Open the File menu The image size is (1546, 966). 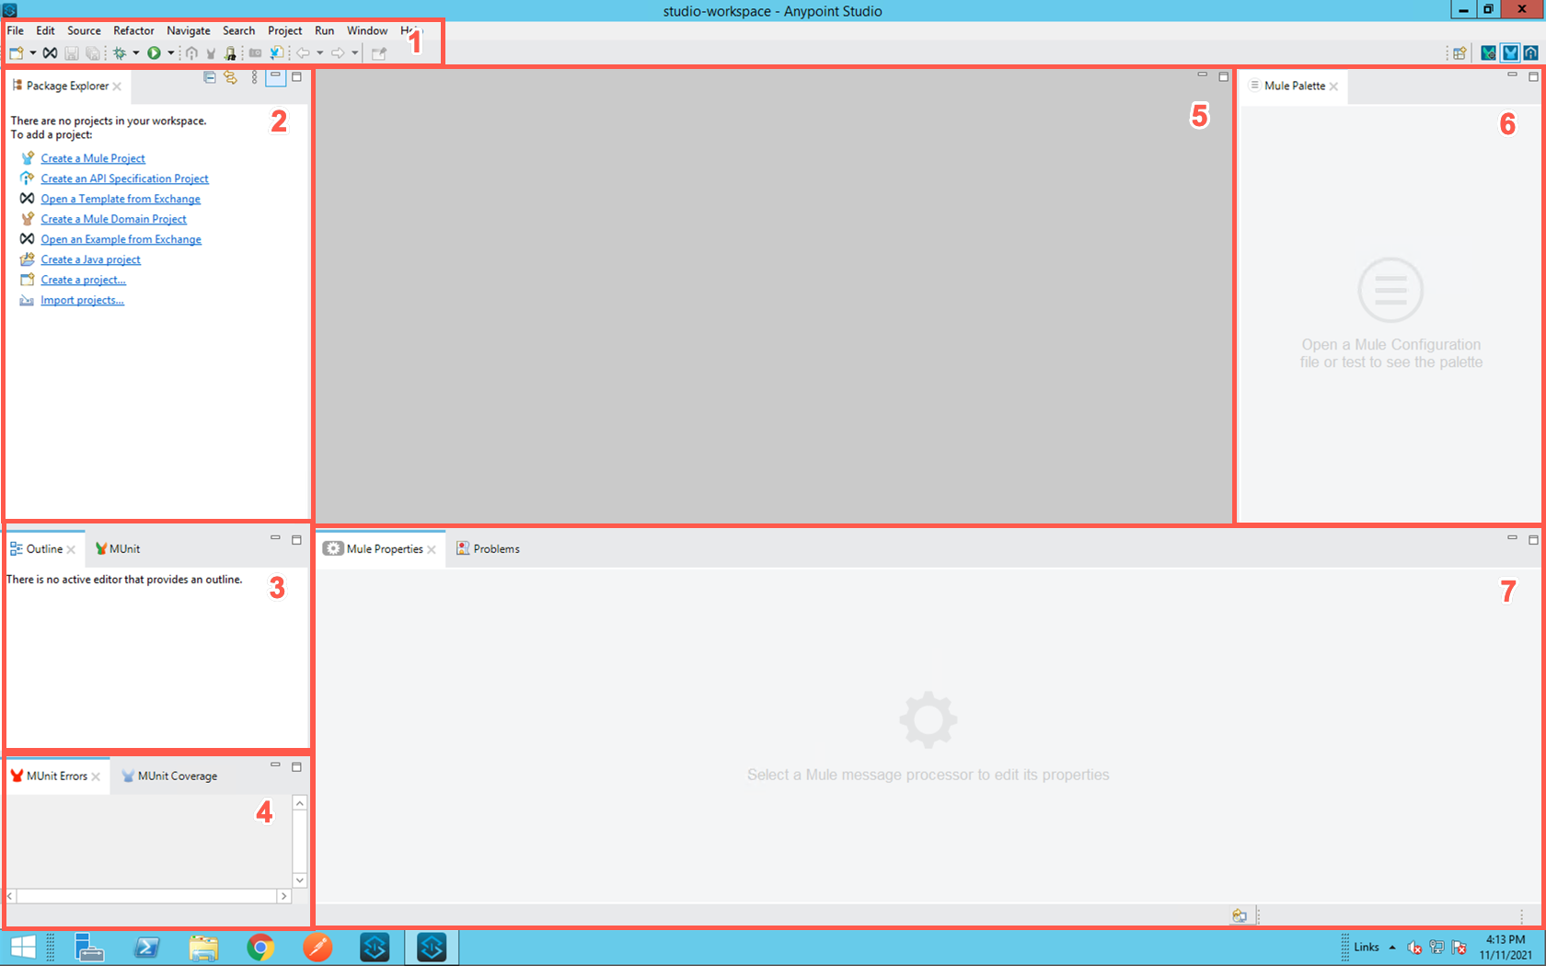[x=16, y=30]
